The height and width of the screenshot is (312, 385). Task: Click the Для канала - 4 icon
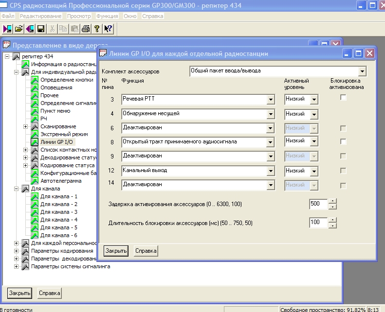coord(35,220)
